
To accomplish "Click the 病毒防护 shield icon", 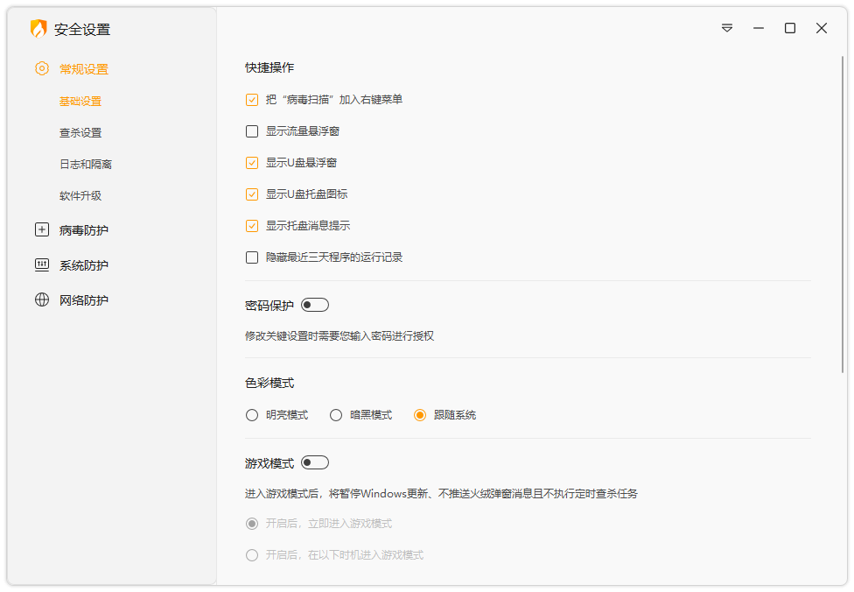I will coord(41,229).
